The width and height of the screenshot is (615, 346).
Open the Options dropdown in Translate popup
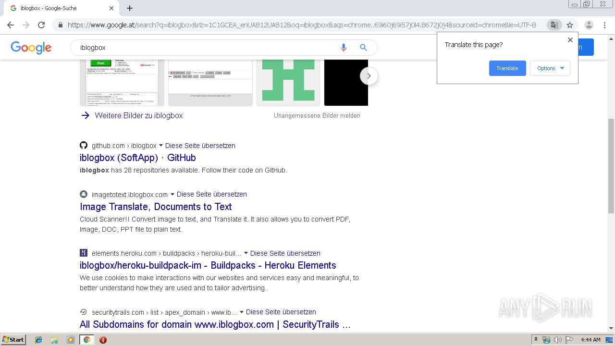point(550,68)
